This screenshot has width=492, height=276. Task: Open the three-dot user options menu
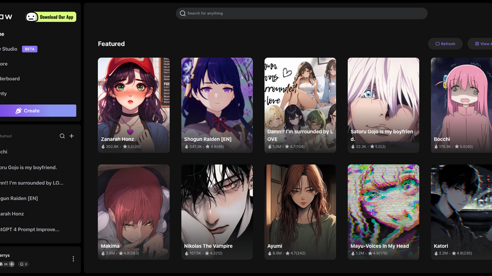point(73,259)
